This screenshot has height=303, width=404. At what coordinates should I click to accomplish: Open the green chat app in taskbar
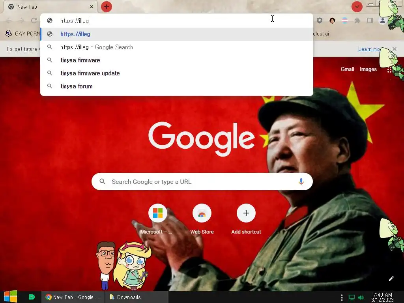pos(32,297)
